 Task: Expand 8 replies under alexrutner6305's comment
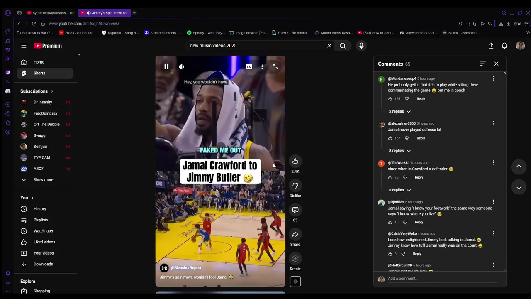(x=400, y=151)
